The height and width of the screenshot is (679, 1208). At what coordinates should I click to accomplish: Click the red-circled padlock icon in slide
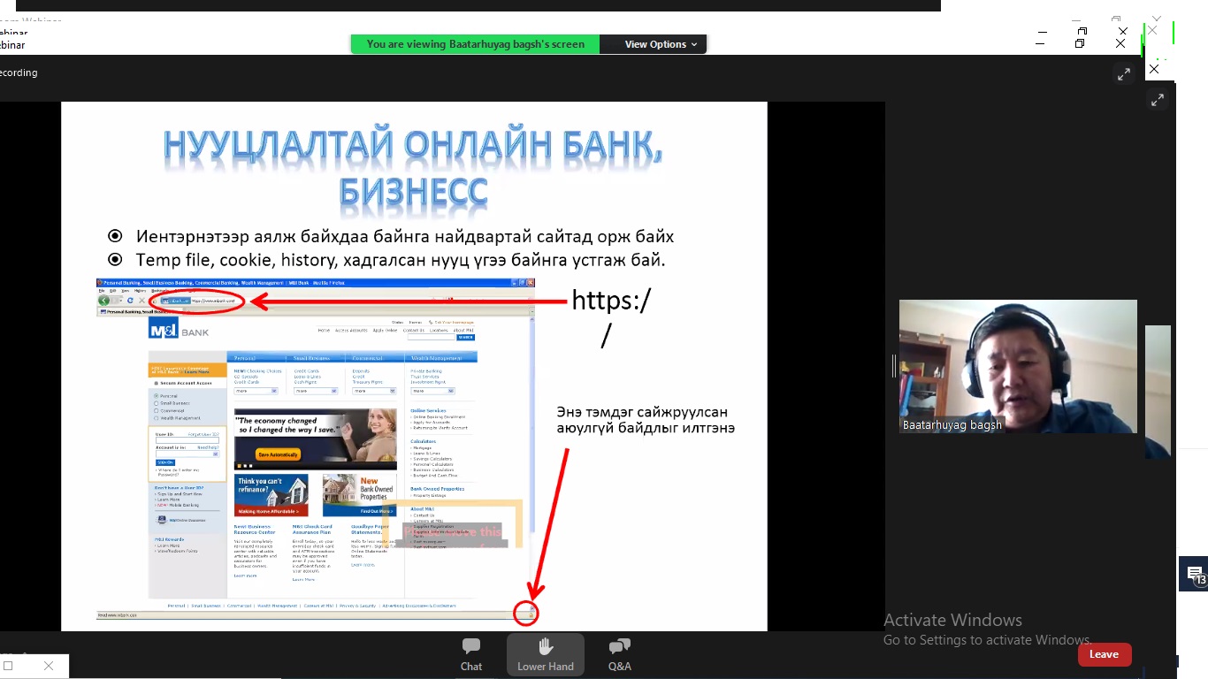coord(526,613)
